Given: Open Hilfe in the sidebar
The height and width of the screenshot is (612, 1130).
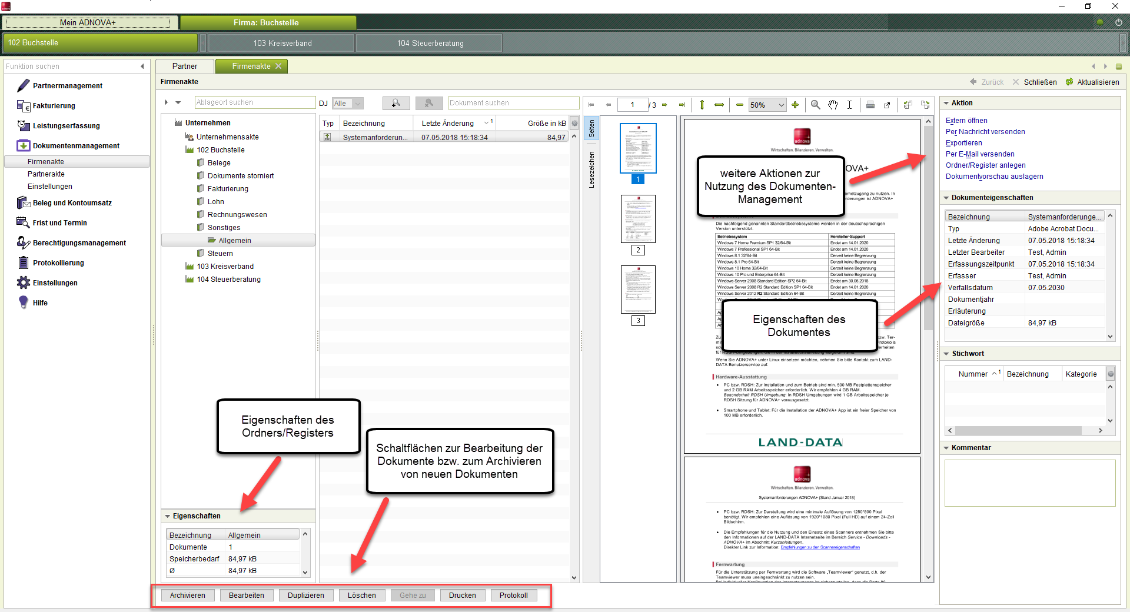Looking at the screenshot, I should point(40,303).
